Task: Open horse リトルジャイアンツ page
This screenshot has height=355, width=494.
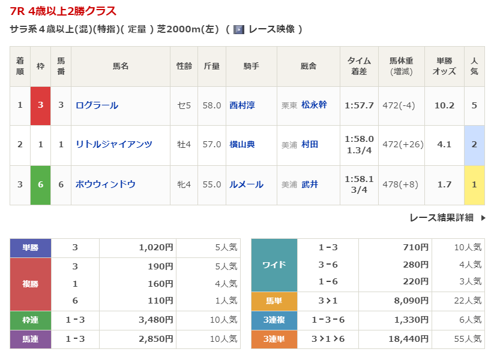Action: pos(113,144)
